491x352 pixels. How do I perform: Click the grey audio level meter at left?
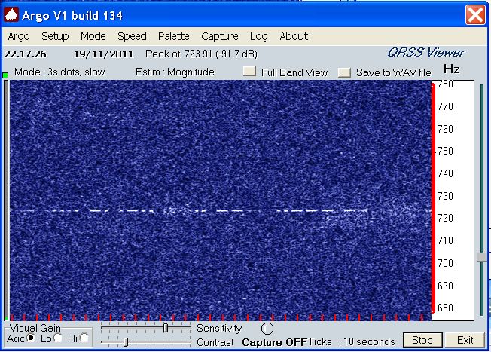[6, 200]
